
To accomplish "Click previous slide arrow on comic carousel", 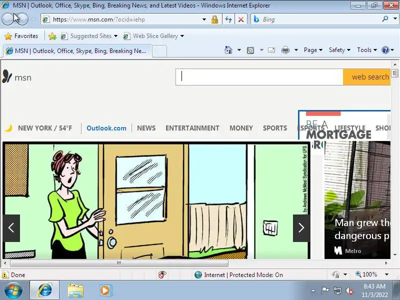I will coord(11,228).
